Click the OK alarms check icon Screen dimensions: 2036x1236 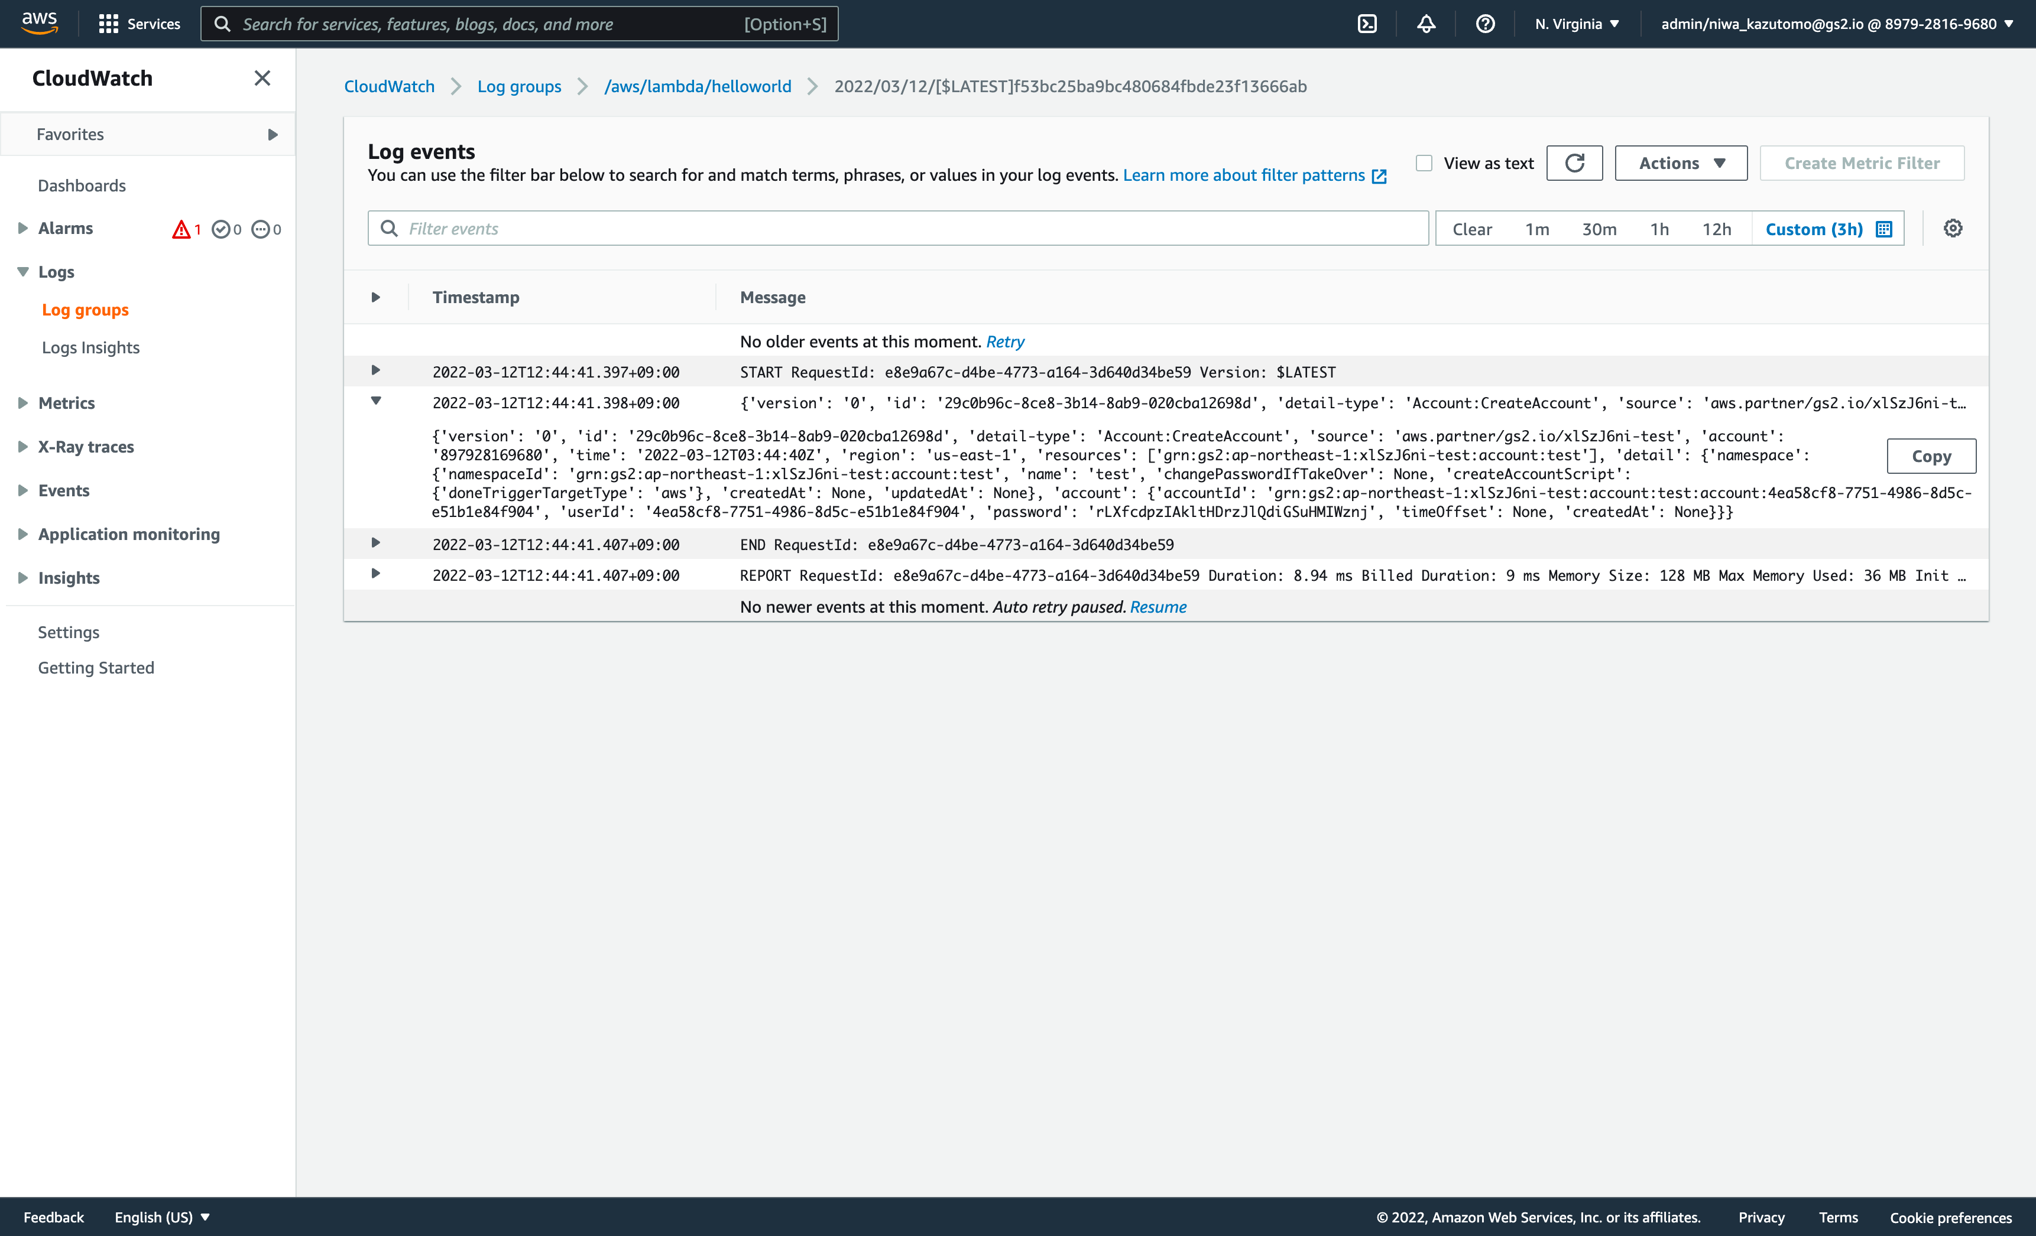221,229
